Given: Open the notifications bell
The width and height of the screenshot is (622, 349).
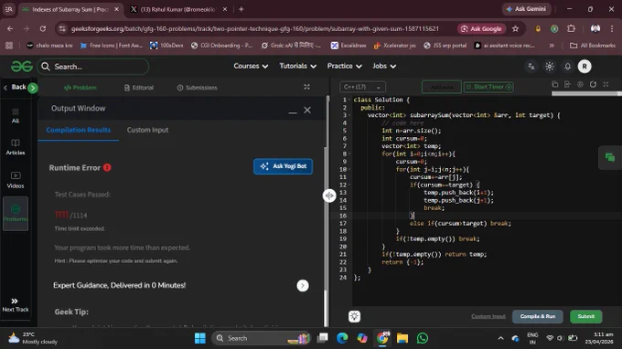Looking at the screenshot, I should [x=568, y=67].
